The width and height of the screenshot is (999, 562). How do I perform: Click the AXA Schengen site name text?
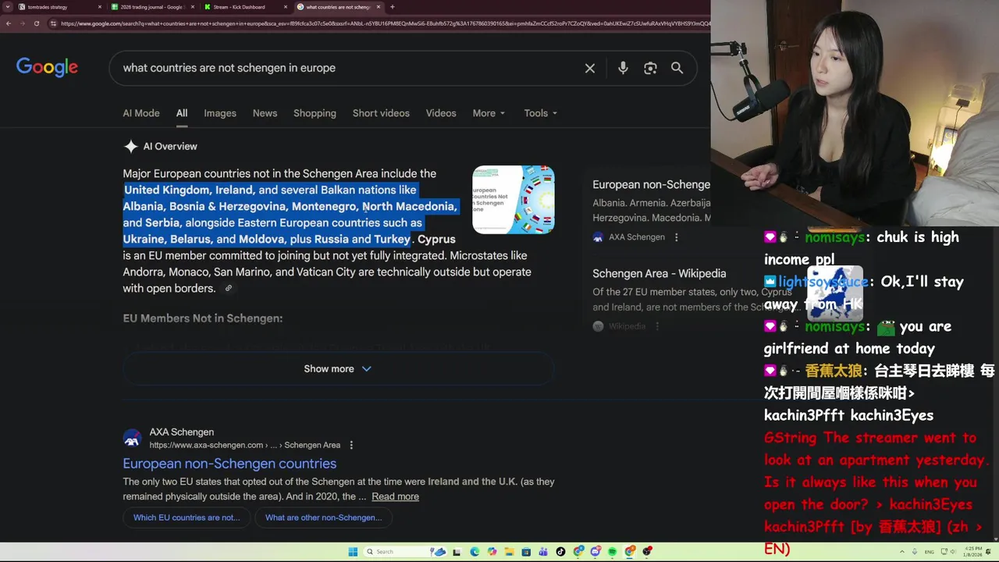point(181,432)
